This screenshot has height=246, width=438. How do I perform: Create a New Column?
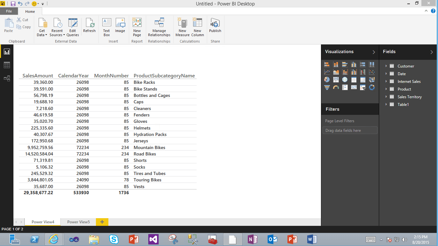point(198,28)
